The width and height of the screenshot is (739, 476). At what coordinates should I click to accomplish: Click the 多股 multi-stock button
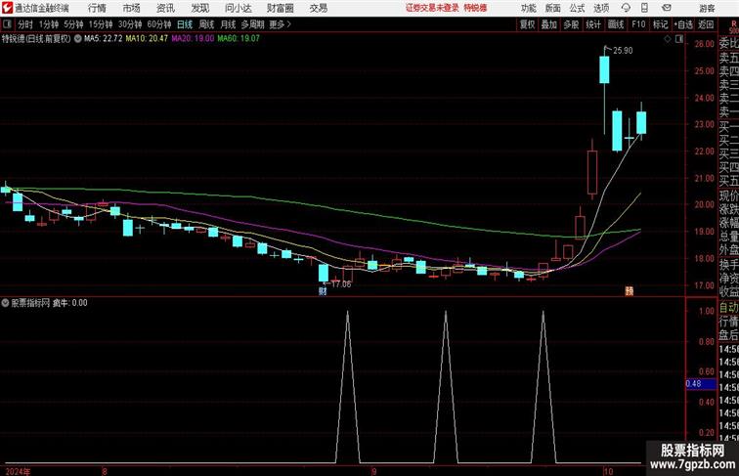(x=571, y=24)
